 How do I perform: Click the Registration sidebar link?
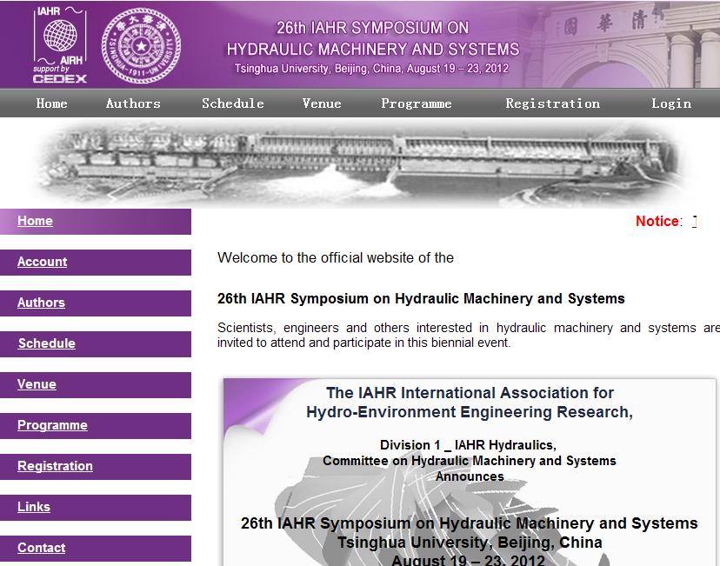(55, 466)
